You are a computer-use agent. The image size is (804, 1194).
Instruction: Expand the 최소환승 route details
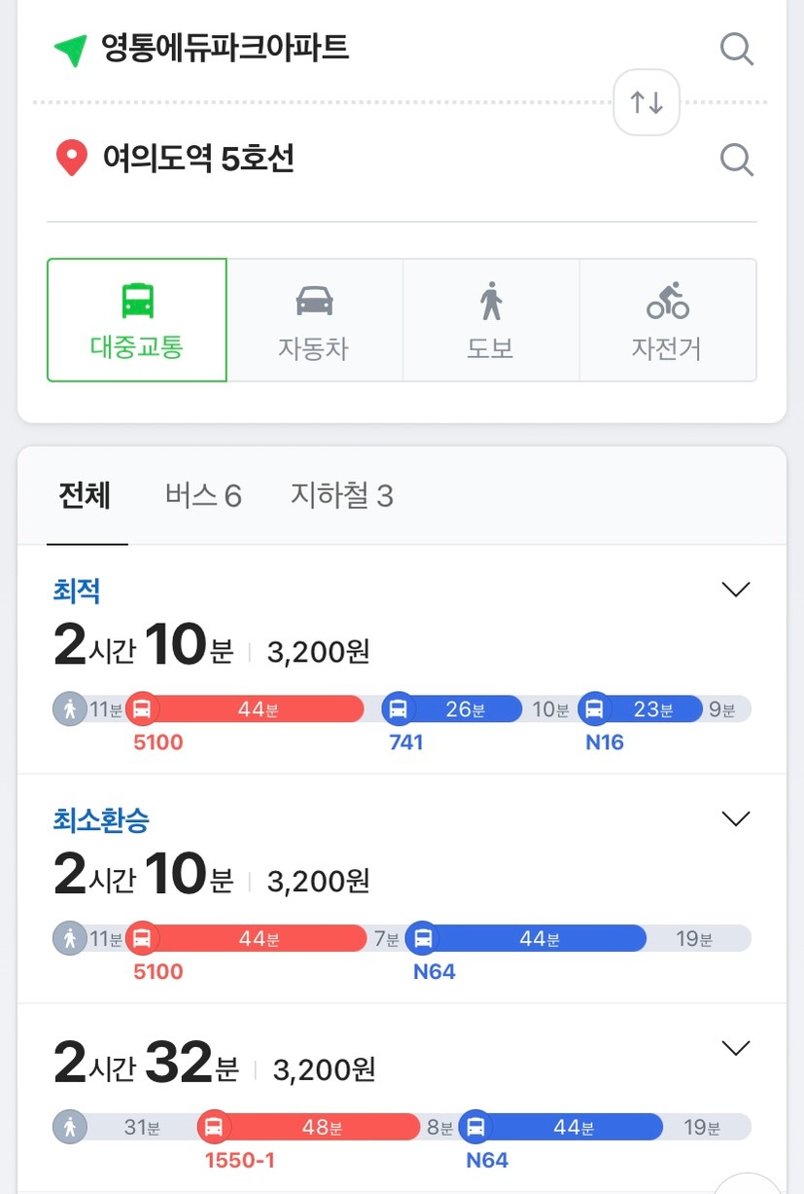736,818
